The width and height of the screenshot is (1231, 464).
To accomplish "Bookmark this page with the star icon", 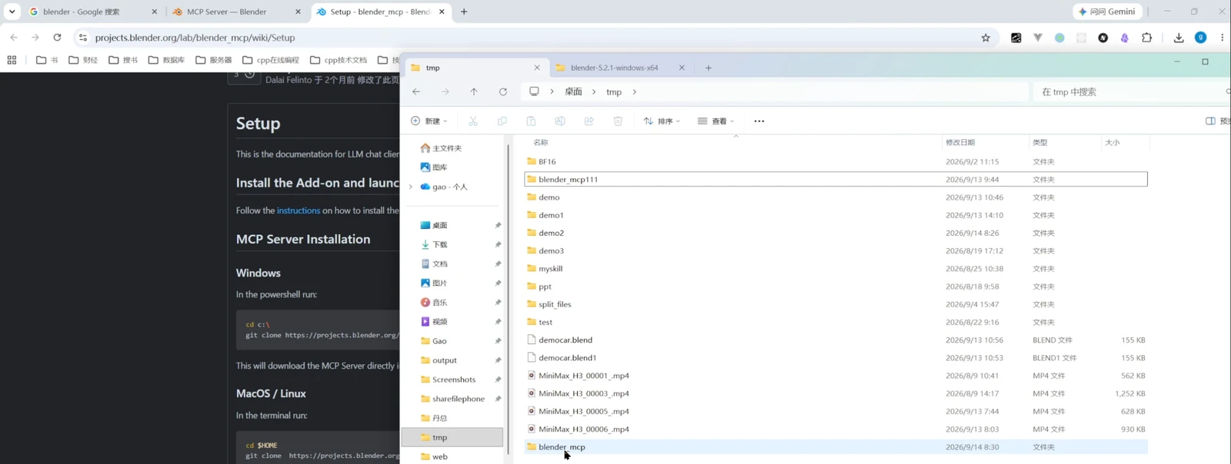I will pos(986,38).
